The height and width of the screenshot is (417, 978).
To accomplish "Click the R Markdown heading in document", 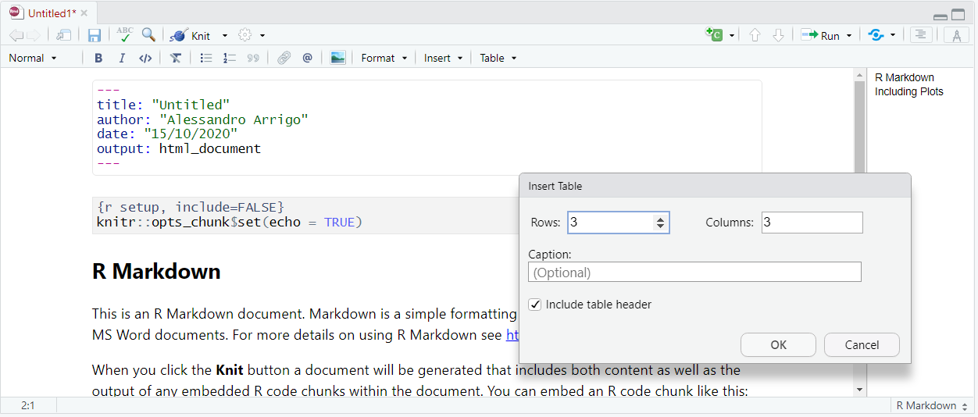I will 156,271.
